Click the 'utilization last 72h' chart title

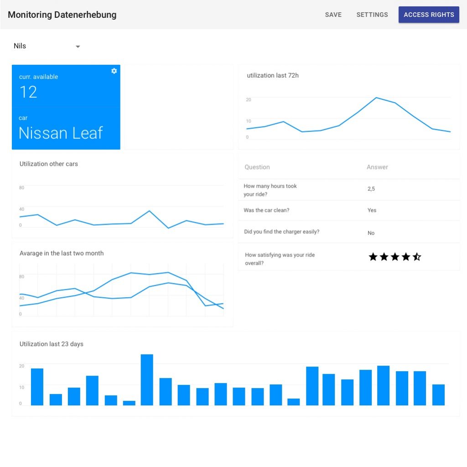273,75
